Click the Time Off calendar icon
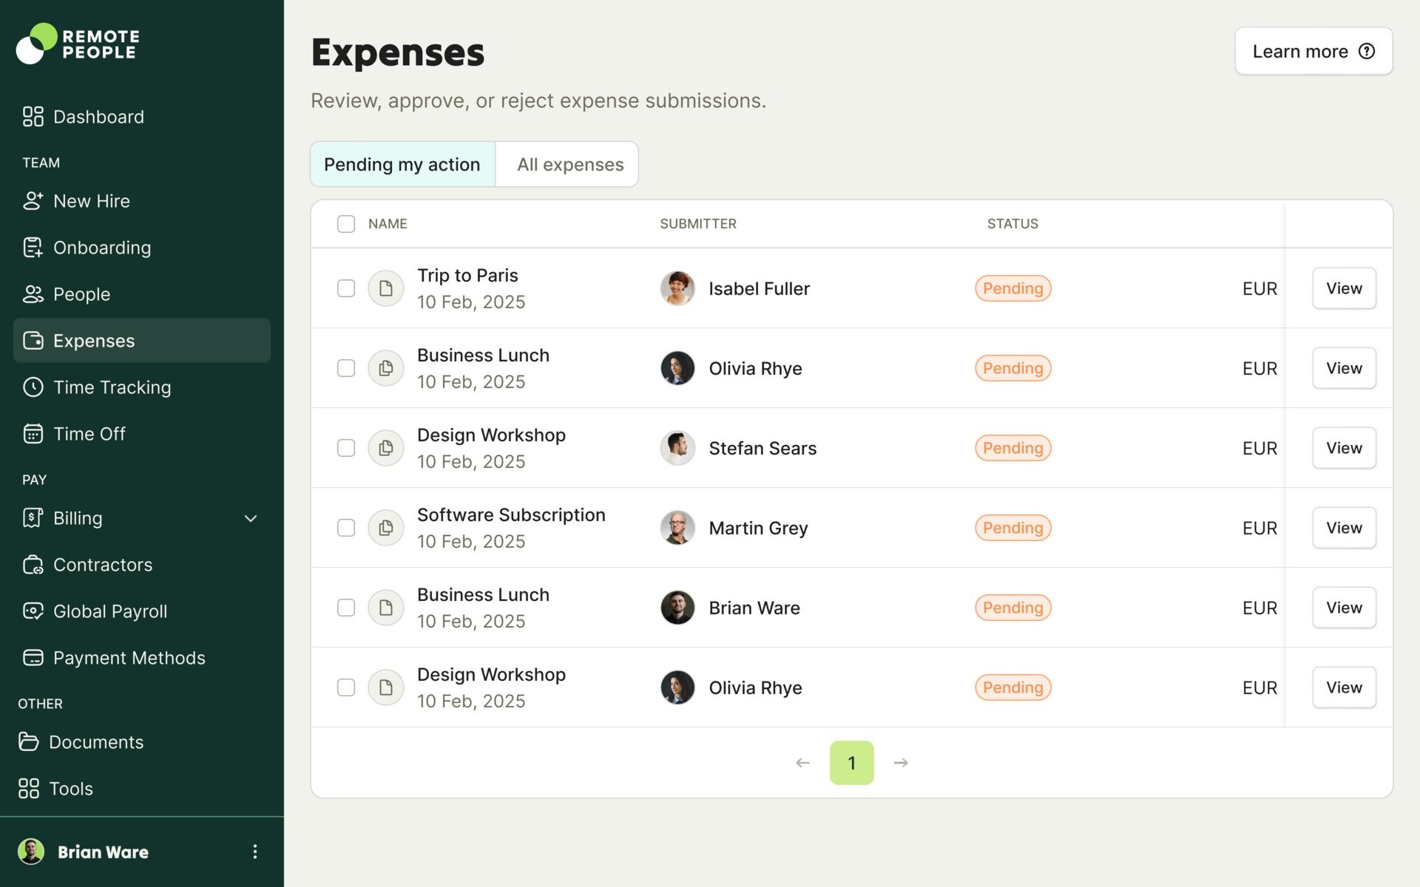The image size is (1420, 887). click(33, 434)
